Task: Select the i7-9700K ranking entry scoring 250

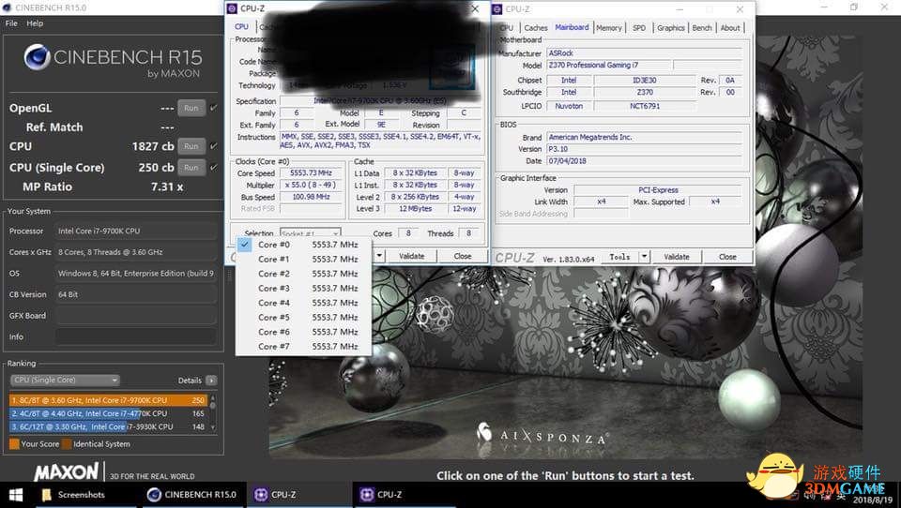Action: 108,400
